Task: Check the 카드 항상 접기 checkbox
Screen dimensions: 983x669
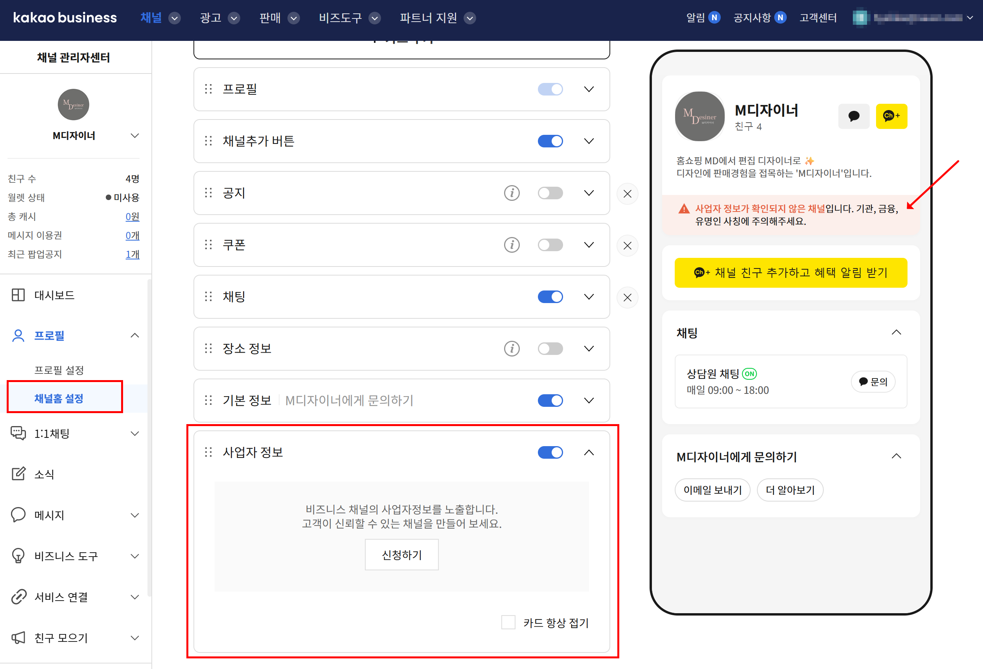Action: [x=508, y=623]
